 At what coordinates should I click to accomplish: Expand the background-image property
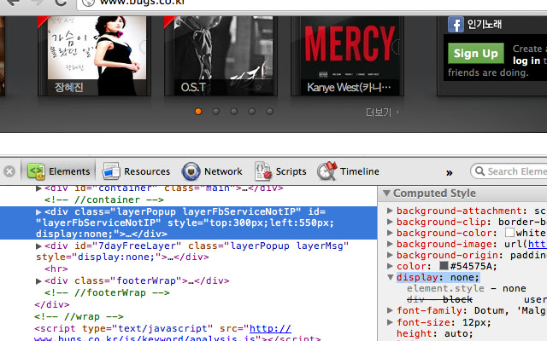coord(390,244)
